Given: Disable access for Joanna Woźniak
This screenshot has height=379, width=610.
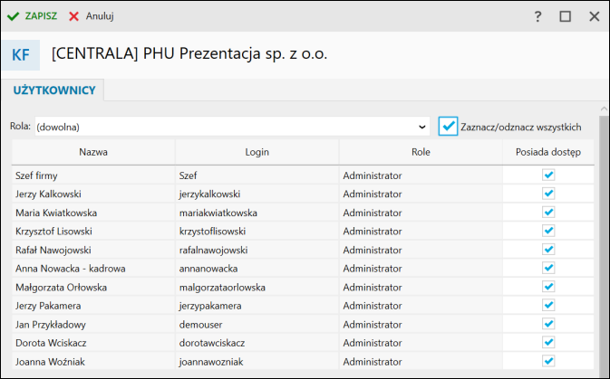Looking at the screenshot, I should [548, 361].
